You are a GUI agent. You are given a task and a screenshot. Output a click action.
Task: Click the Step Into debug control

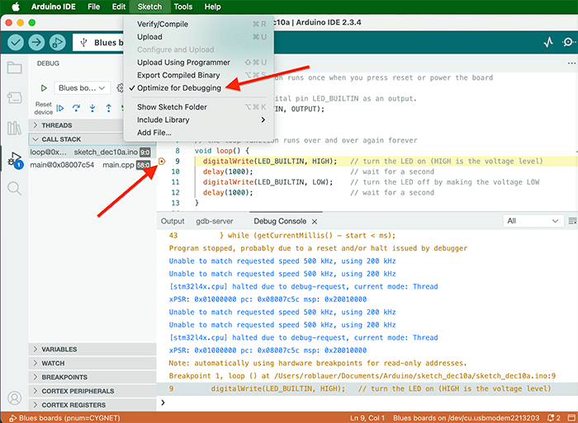92,108
